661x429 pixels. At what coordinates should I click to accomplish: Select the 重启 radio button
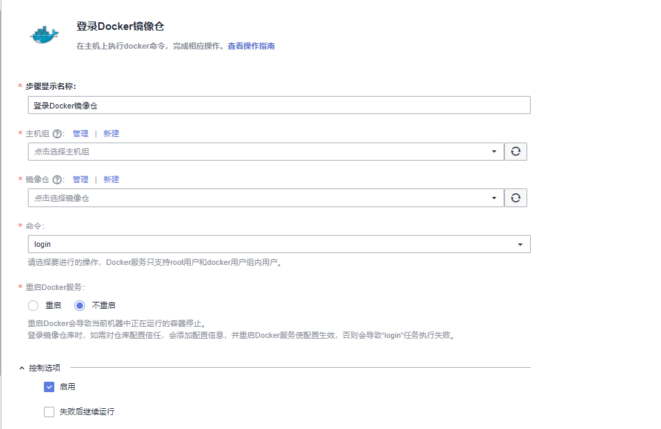click(33, 306)
